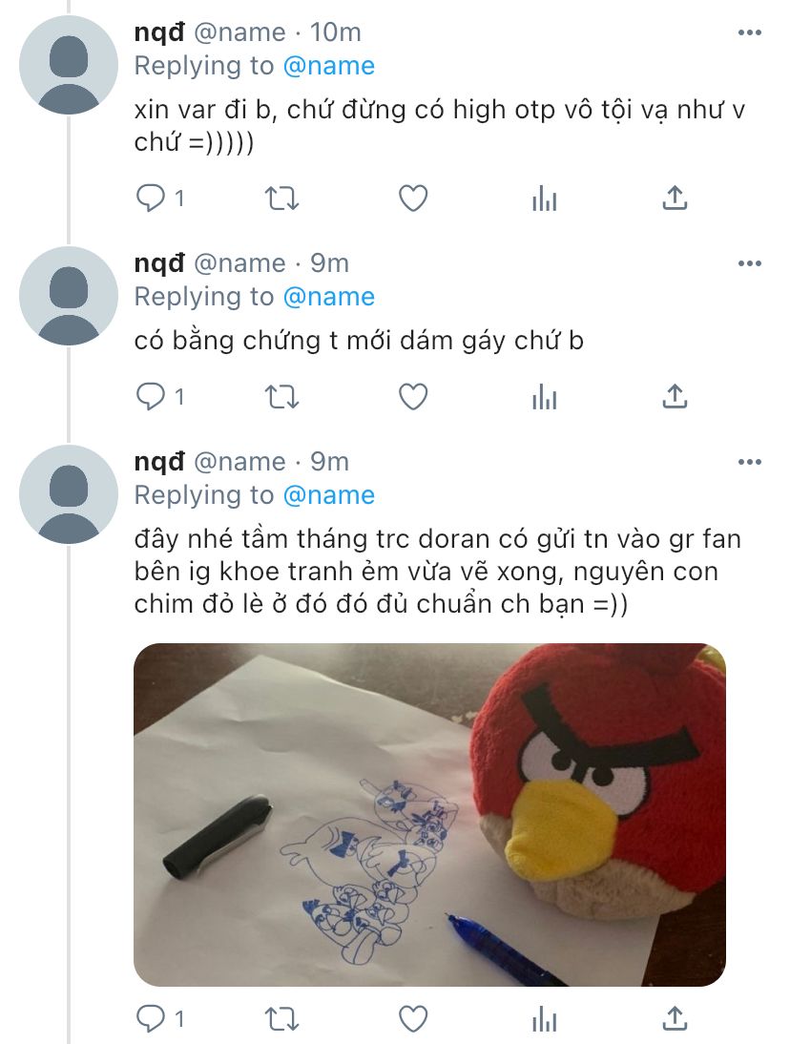Open nqđ avatar on the first tweet

[x=69, y=65]
